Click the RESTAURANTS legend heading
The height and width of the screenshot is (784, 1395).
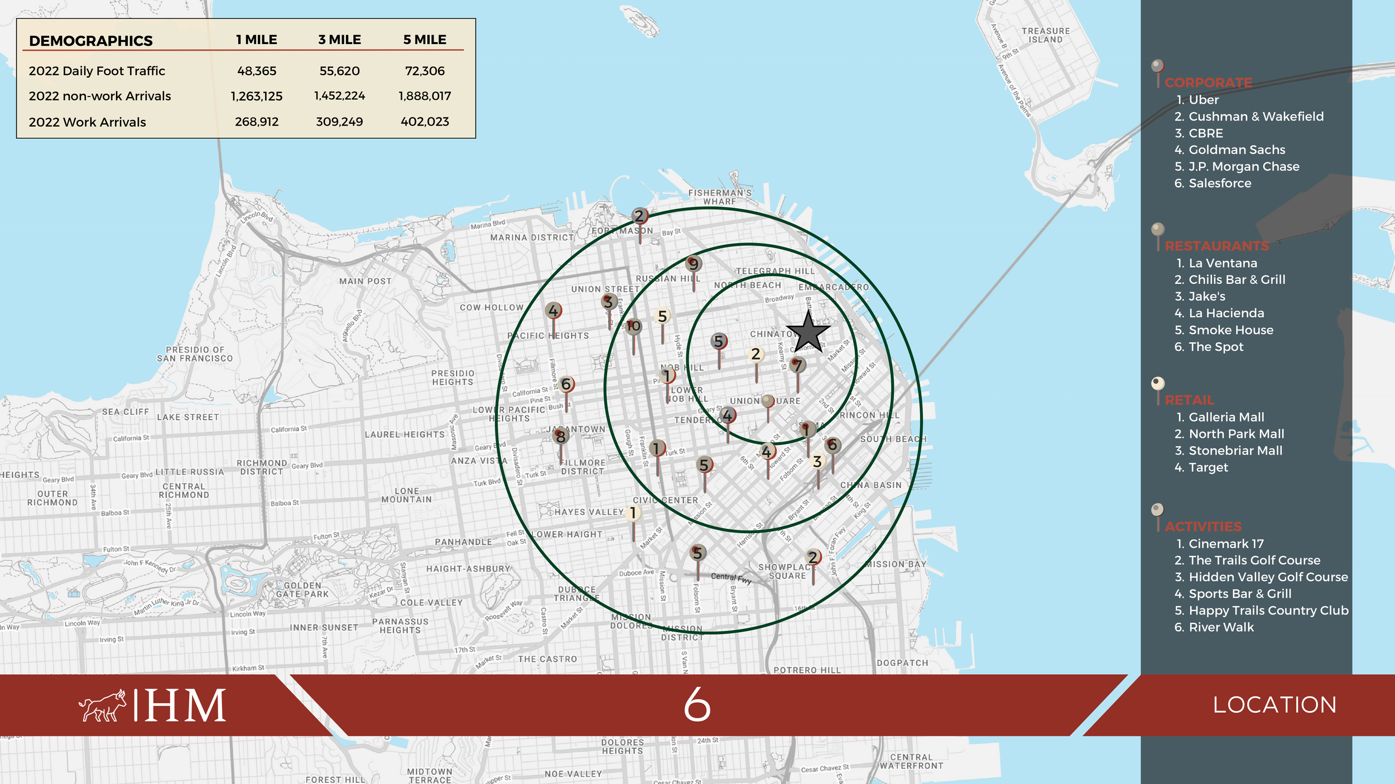coord(1217,246)
